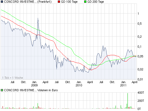
Task: Select the 'GD 200 Tage' legend label
Action: click(96, 2)
